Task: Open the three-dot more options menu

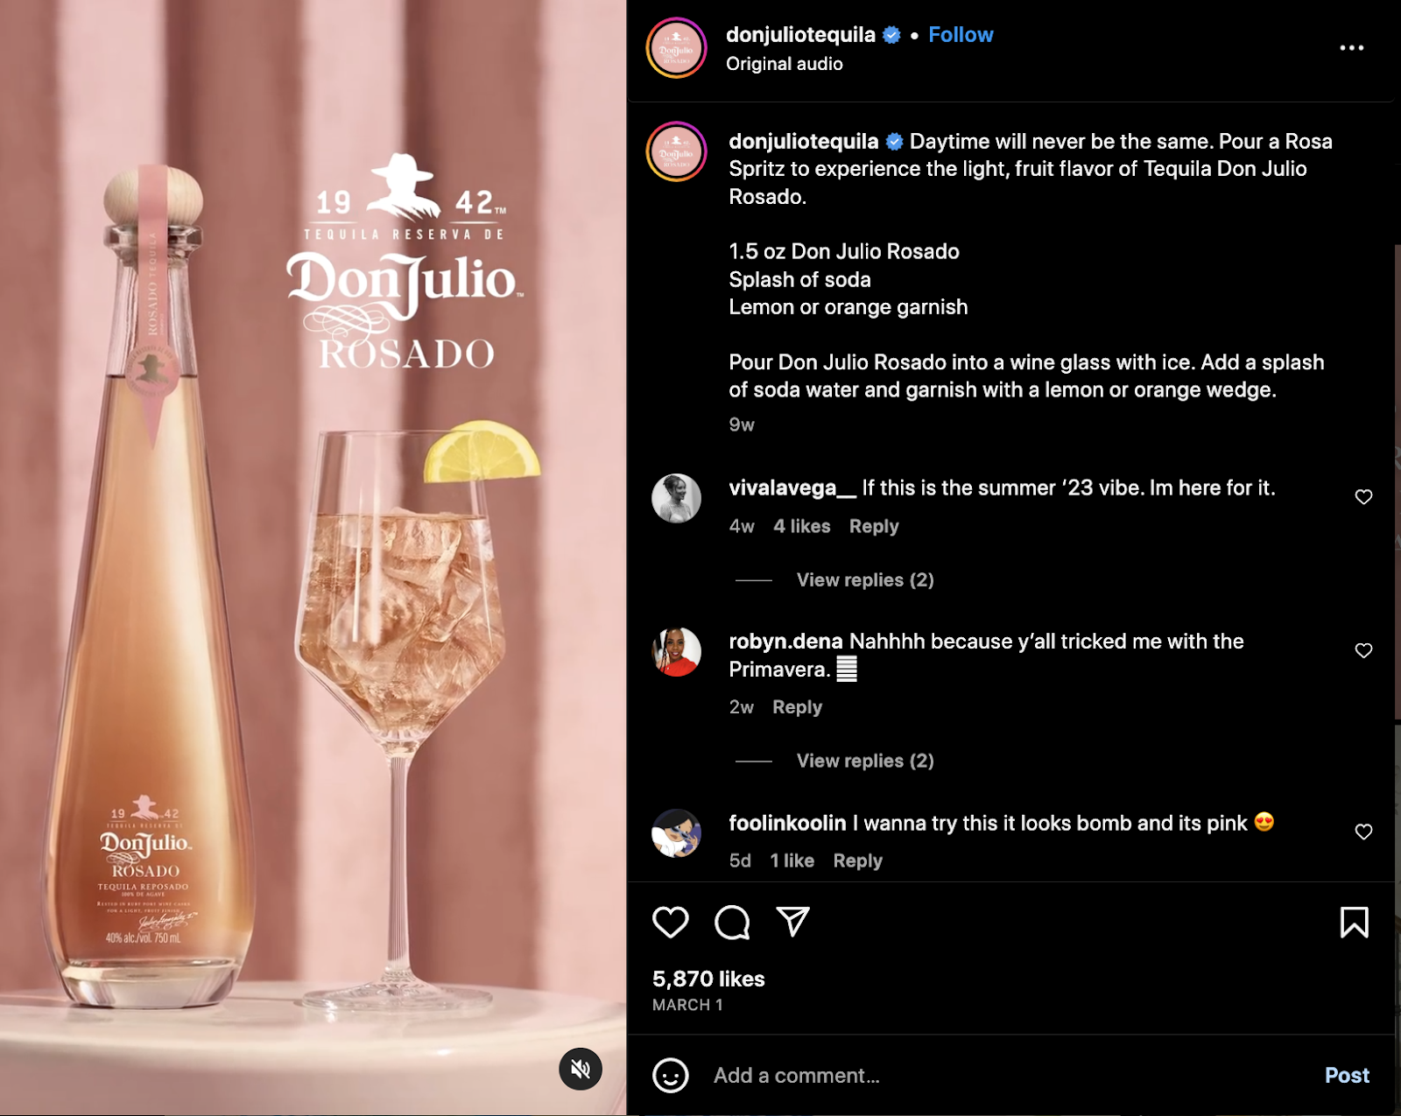Action: point(1351,48)
